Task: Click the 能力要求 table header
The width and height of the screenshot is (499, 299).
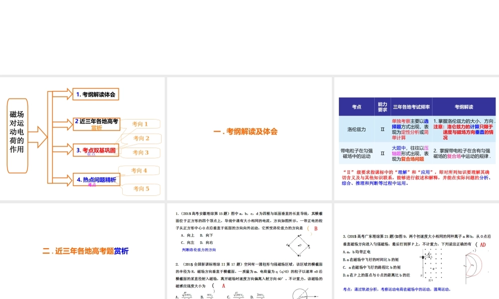Action: [x=383, y=107]
